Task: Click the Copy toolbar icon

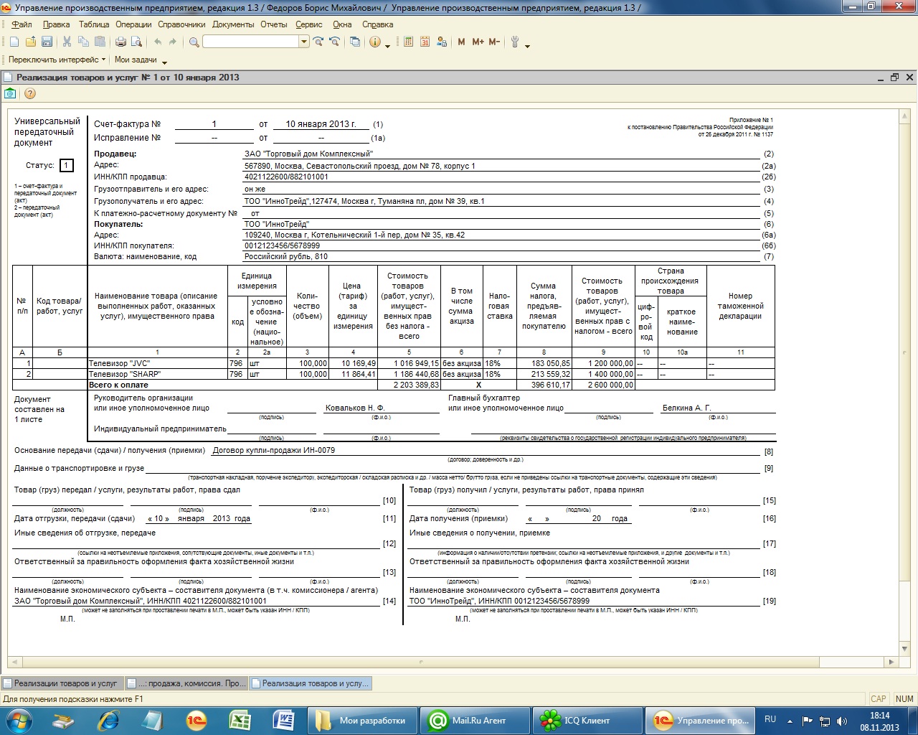Action: click(x=84, y=42)
